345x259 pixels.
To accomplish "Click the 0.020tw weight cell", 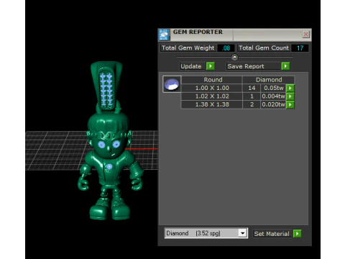I will 273,104.
